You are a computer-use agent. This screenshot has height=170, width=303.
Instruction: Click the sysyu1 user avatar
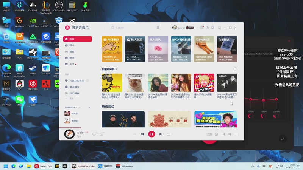tap(175, 28)
